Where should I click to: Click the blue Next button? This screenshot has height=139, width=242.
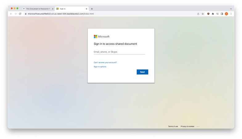[142, 72]
